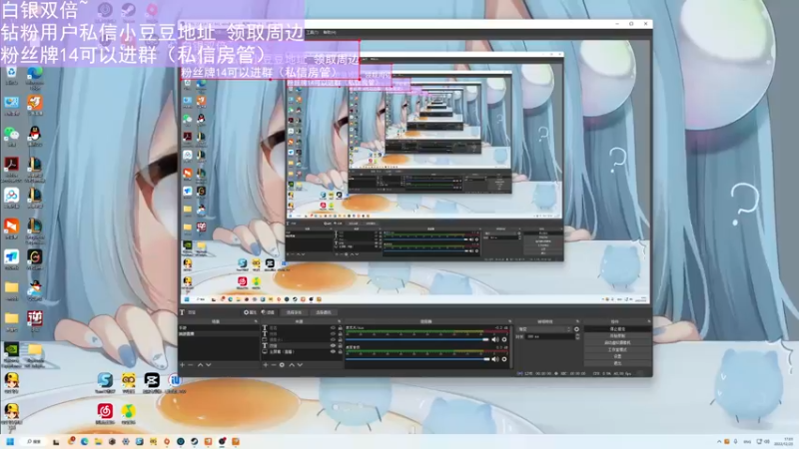Image resolution: width=799 pixels, height=449 pixels.
Task: Move the selected source up
Action: [292, 364]
